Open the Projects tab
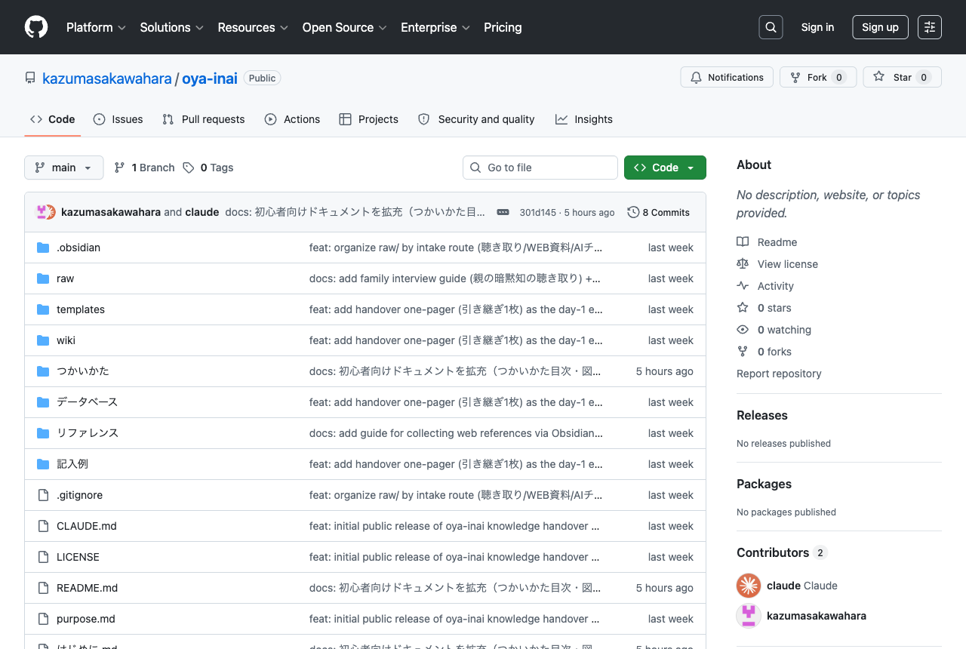Screen dimensions: 966x649 tap(369, 119)
